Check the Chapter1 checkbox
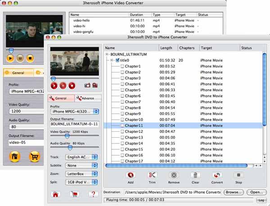Viewport: 270px width, 206px height. 122,66
